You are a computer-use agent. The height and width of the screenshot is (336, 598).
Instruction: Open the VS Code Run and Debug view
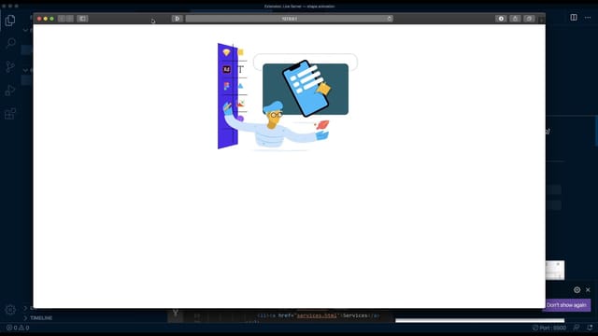[10, 91]
